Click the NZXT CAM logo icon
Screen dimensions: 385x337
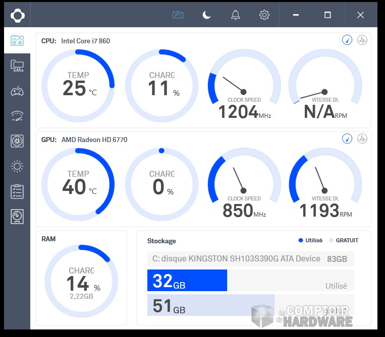tap(17, 15)
